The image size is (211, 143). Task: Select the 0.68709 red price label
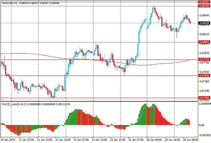[x=204, y=6]
